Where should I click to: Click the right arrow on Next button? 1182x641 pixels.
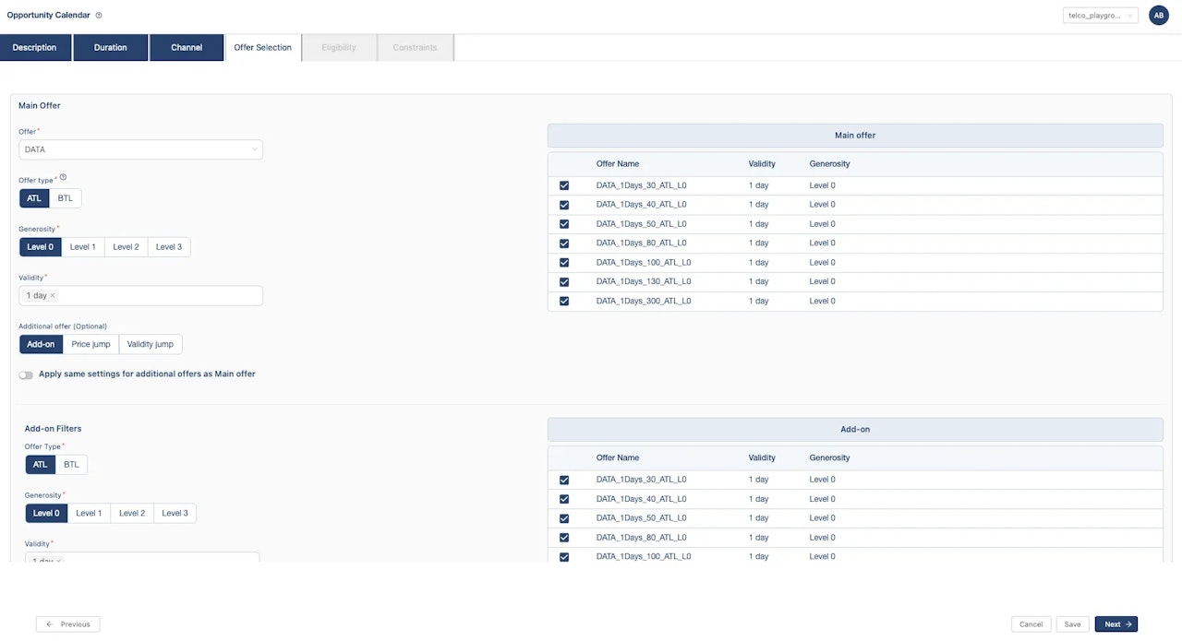(1128, 624)
